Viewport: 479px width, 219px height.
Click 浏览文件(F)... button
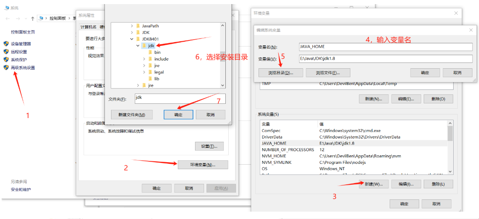click(328, 73)
